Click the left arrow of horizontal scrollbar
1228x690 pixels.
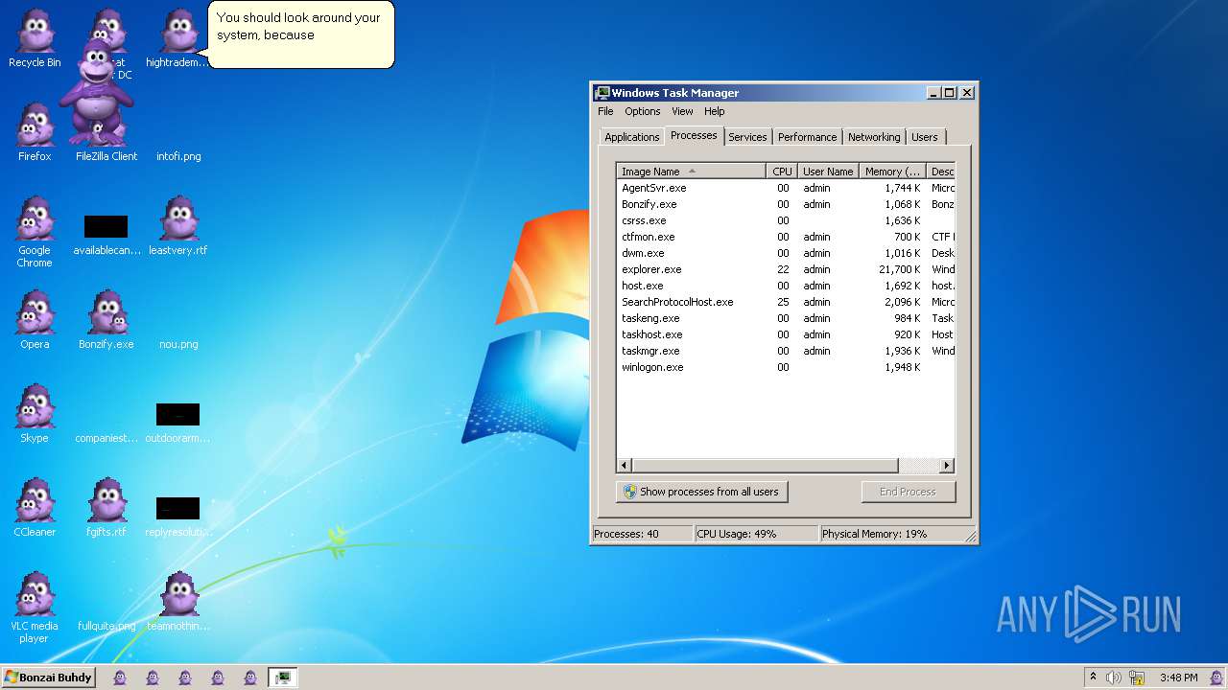coord(625,466)
